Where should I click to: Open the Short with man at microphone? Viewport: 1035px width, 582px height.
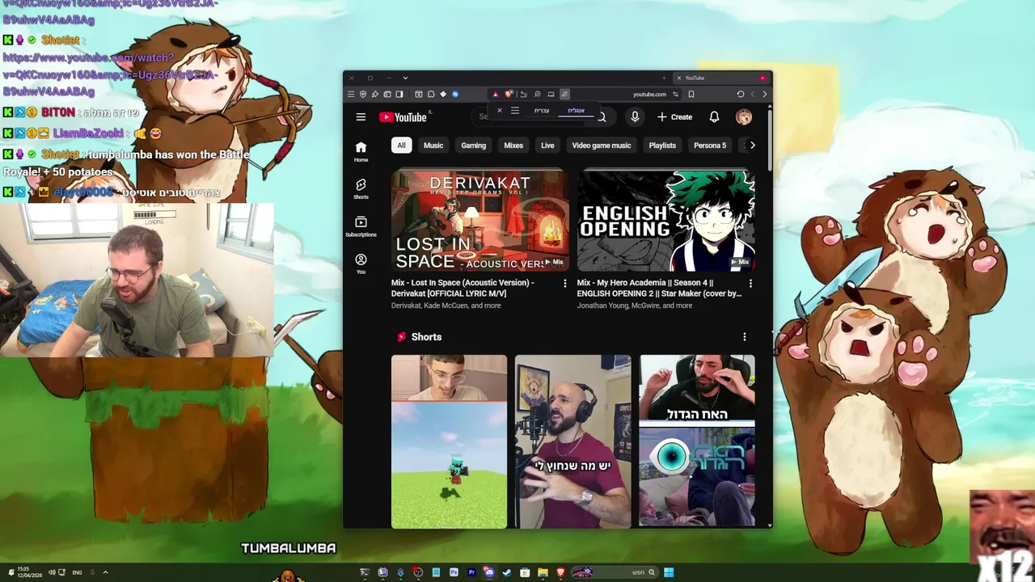pyautogui.click(x=573, y=441)
